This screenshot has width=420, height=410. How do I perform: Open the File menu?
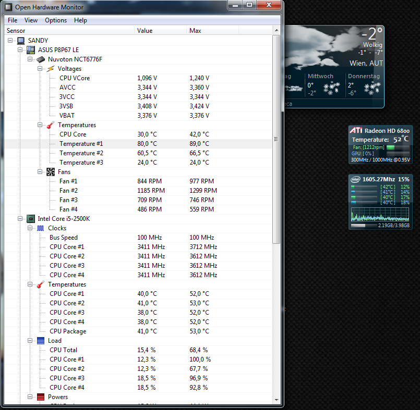click(13, 20)
